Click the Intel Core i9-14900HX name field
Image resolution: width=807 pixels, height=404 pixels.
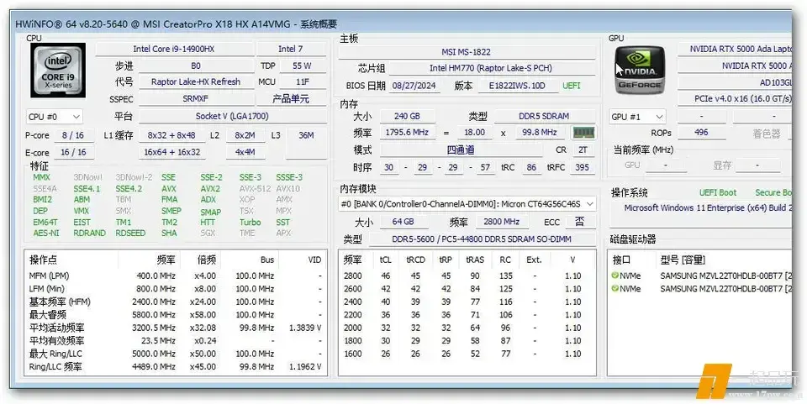pos(174,50)
